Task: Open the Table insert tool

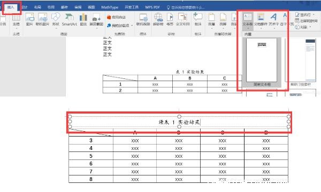Action: tap(16, 20)
